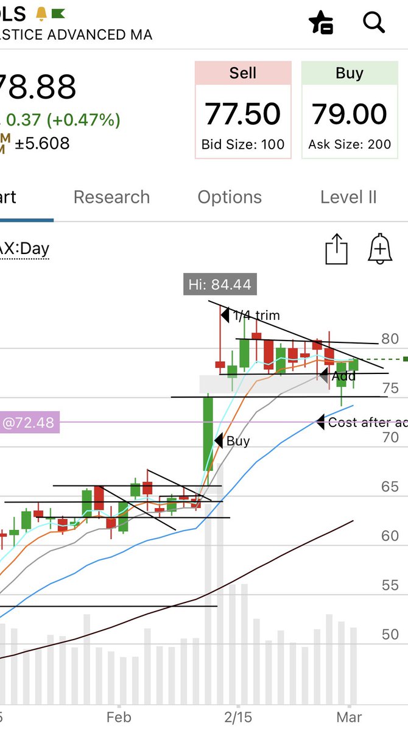Tap the Sell 77.50 box
The image size is (408, 731).
(x=243, y=110)
